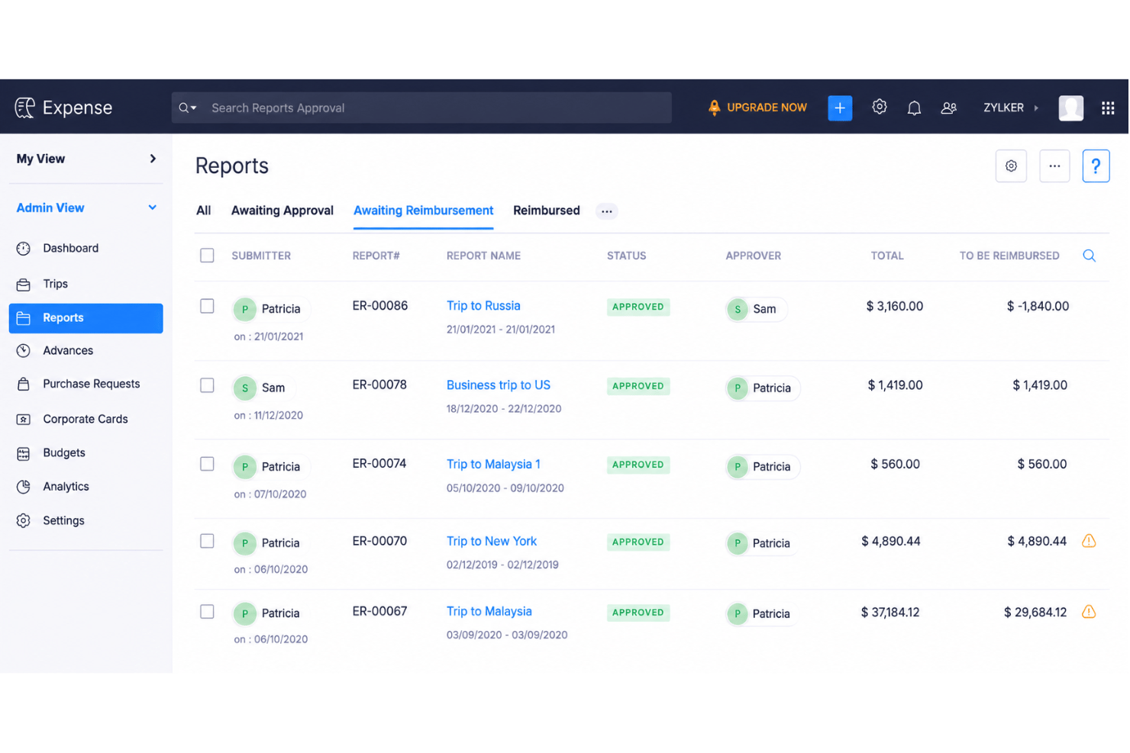The height and width of the screenshot is (753, 1130).
Task: Toggle the select-all checkbox in header
Action: coord(207,256)
